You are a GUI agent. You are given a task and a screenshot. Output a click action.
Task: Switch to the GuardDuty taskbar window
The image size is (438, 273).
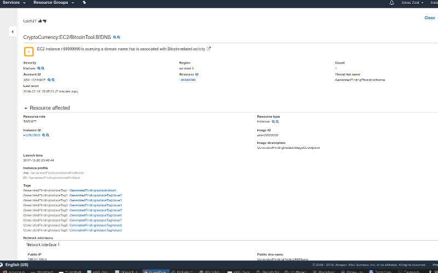[x=155, y=271]
